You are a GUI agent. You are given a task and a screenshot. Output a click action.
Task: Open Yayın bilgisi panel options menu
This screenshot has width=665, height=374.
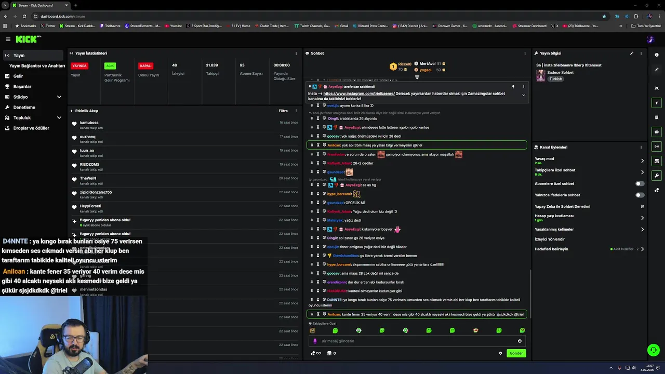pyautogui.click(x=641, y=53)
